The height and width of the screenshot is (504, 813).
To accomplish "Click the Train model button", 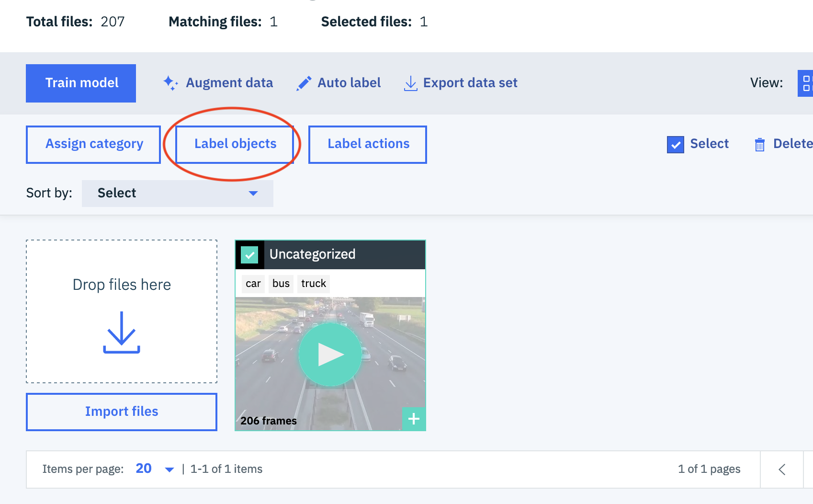I will point(81,83).
